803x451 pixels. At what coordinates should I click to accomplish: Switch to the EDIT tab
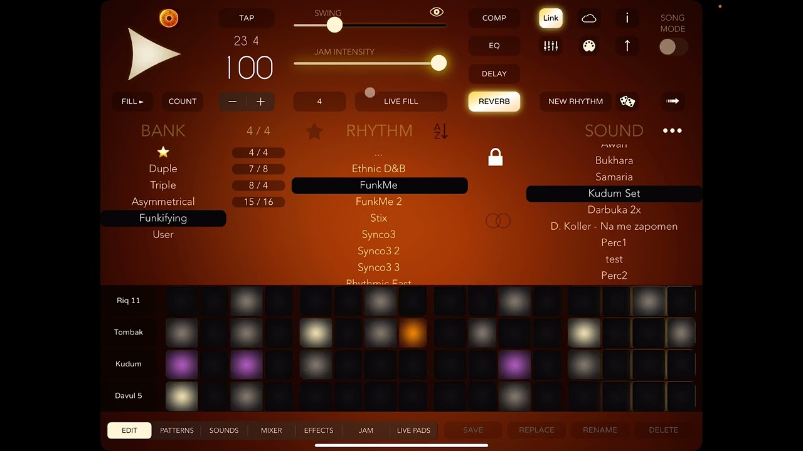pyautogui.click(x=129, y=430)
